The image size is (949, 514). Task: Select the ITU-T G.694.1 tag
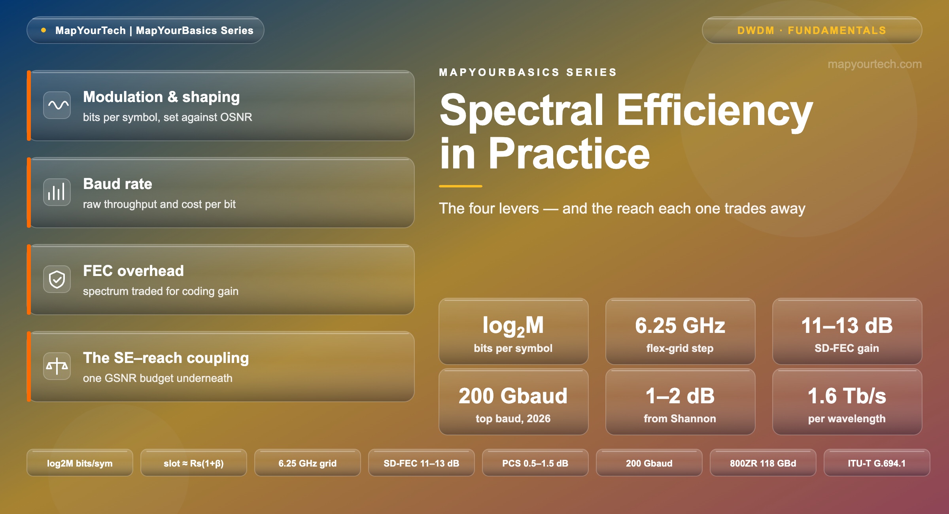(x=877, y=463)
